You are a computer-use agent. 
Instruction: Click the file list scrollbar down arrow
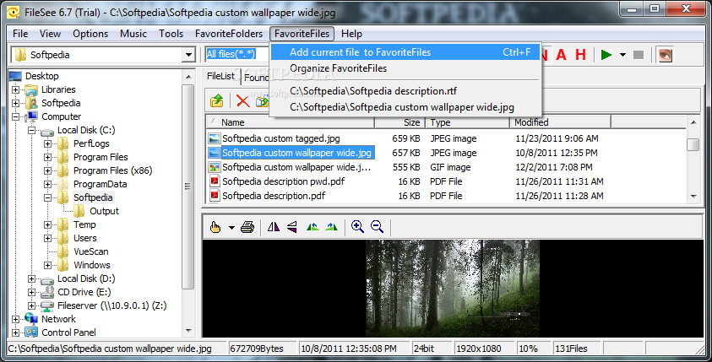coord(693,197)
